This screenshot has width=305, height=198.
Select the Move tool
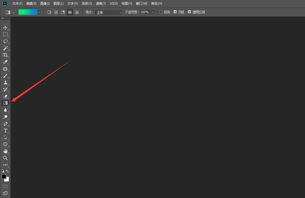[5, 27]
